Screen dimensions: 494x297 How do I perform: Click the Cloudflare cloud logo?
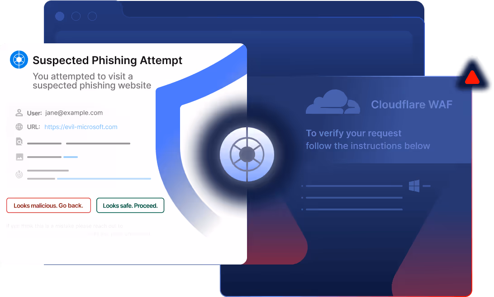coord(332,102)
